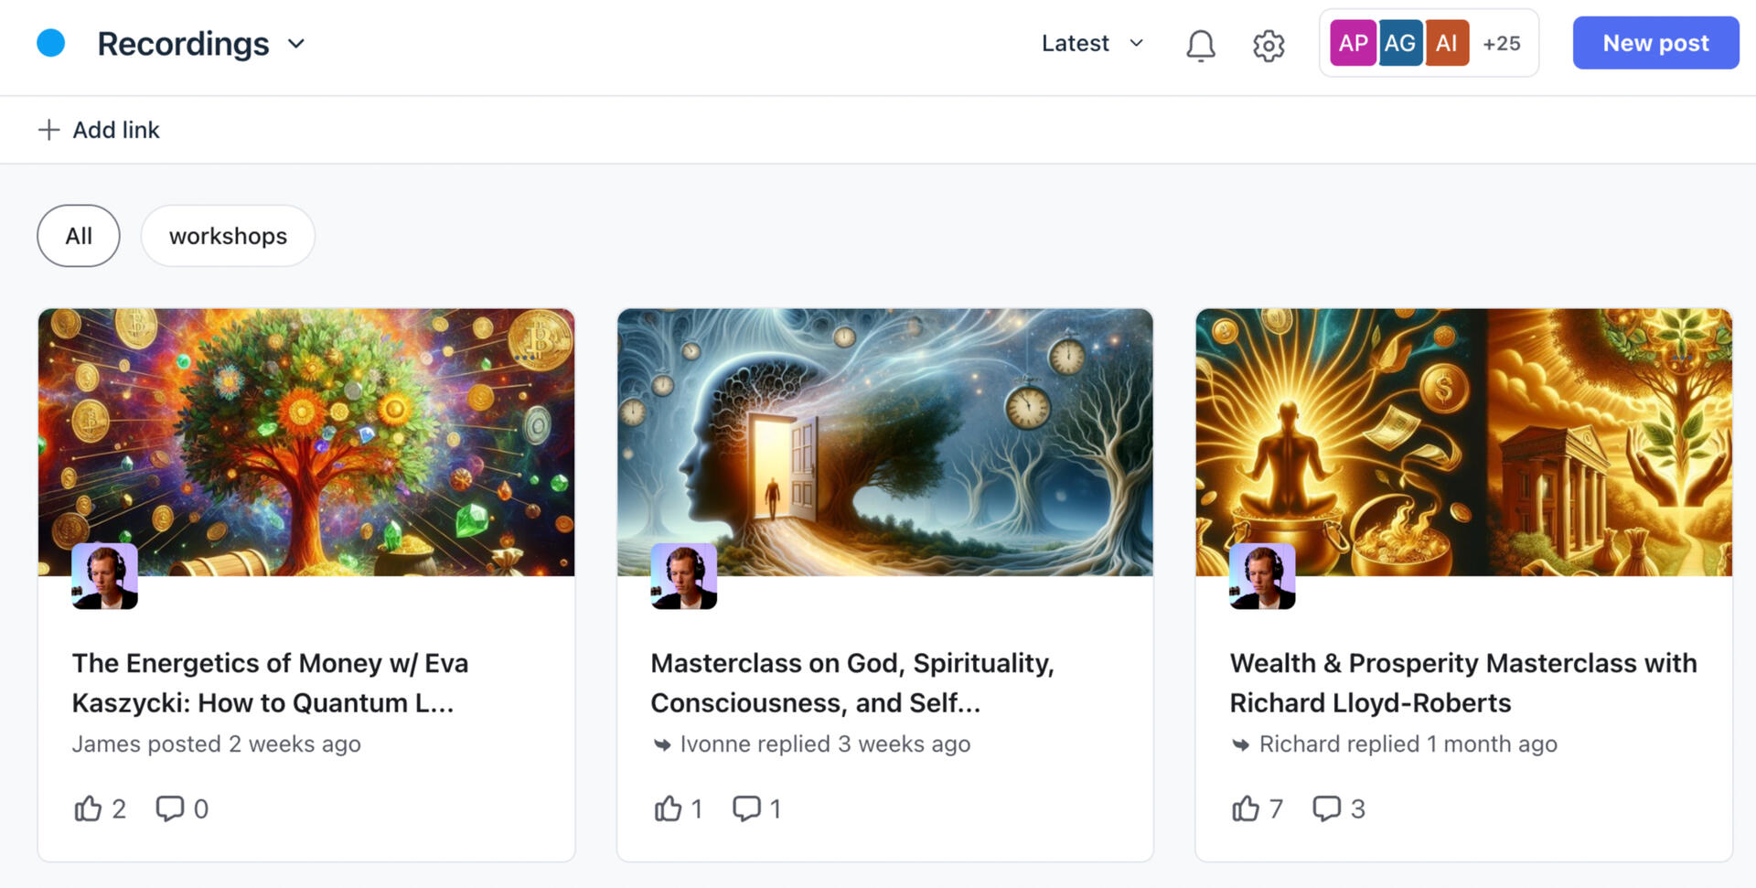Open the Wealth & Prosperity Masterclass title

tap(1462, 682)
